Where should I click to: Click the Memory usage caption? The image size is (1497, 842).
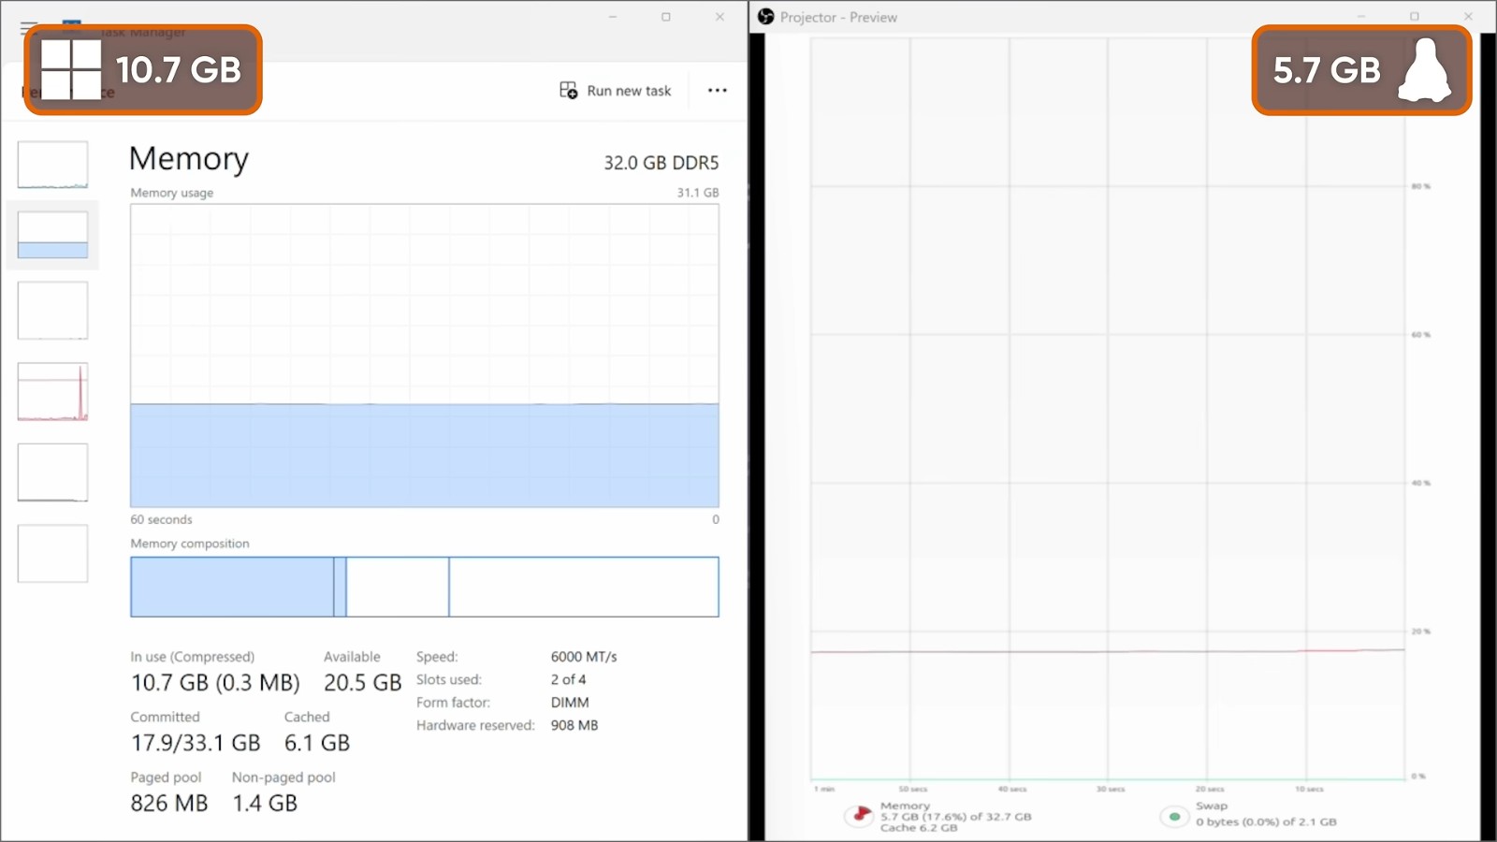click(172, 193)
